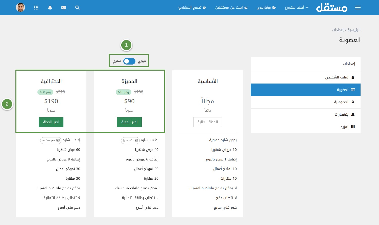
Task: Open the hamburger menu icon
Action: coord(358,8)
